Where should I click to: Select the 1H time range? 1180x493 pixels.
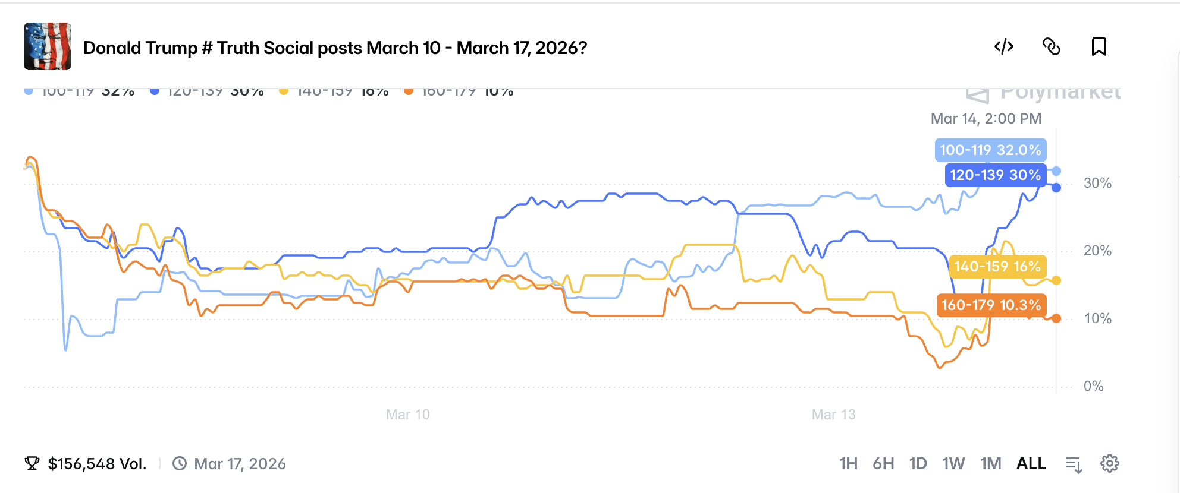848,463
